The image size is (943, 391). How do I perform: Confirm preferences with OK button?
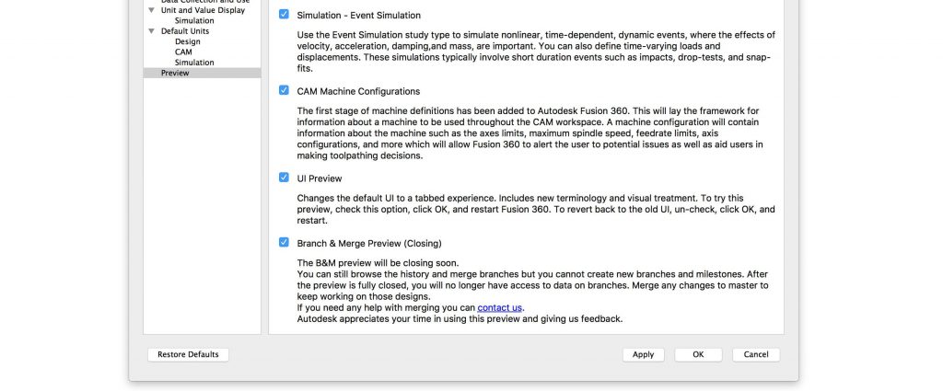coord(698,354)
